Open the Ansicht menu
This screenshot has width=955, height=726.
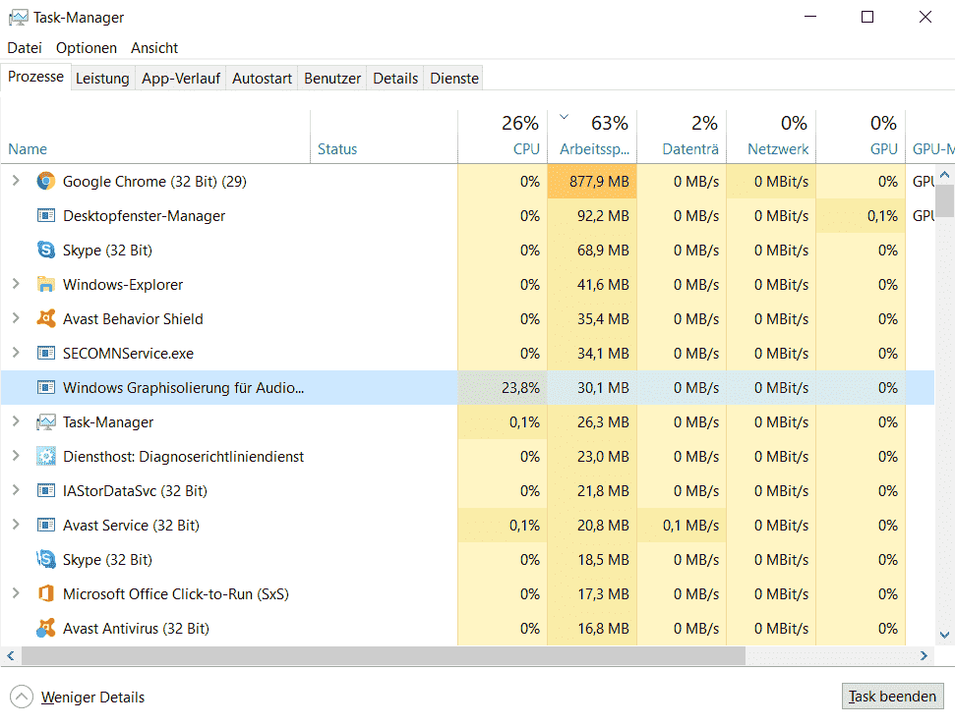(154, 48)
